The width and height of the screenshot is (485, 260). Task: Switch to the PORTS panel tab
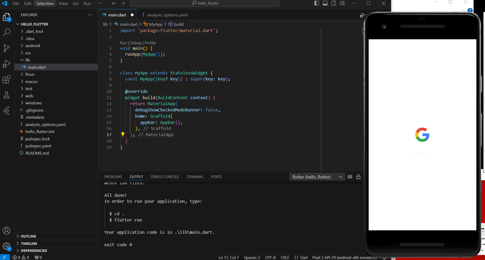pyautogui.click(x=216, y=177)
